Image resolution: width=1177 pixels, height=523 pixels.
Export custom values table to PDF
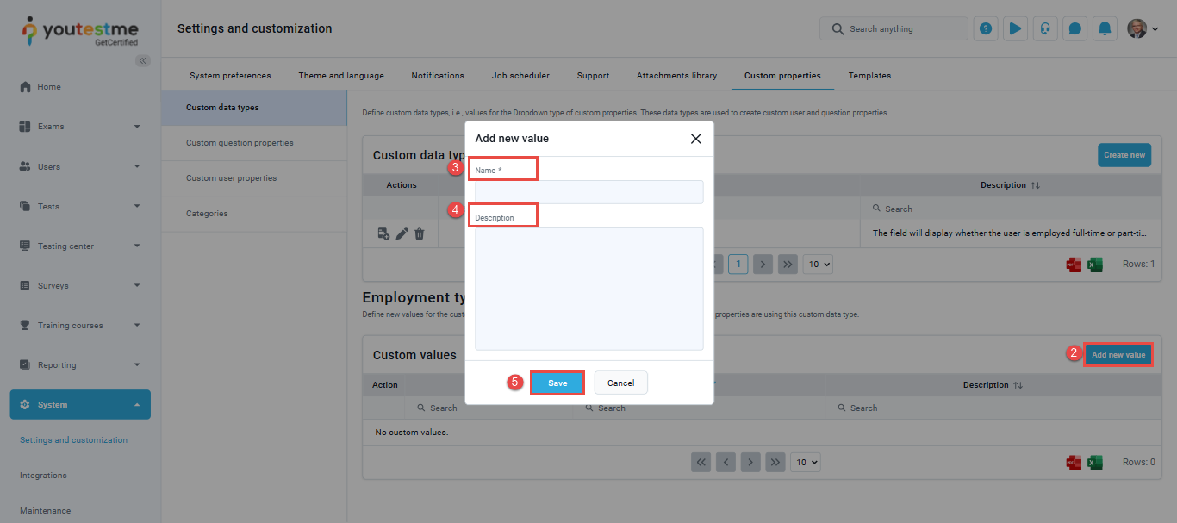pos(1074,463)
